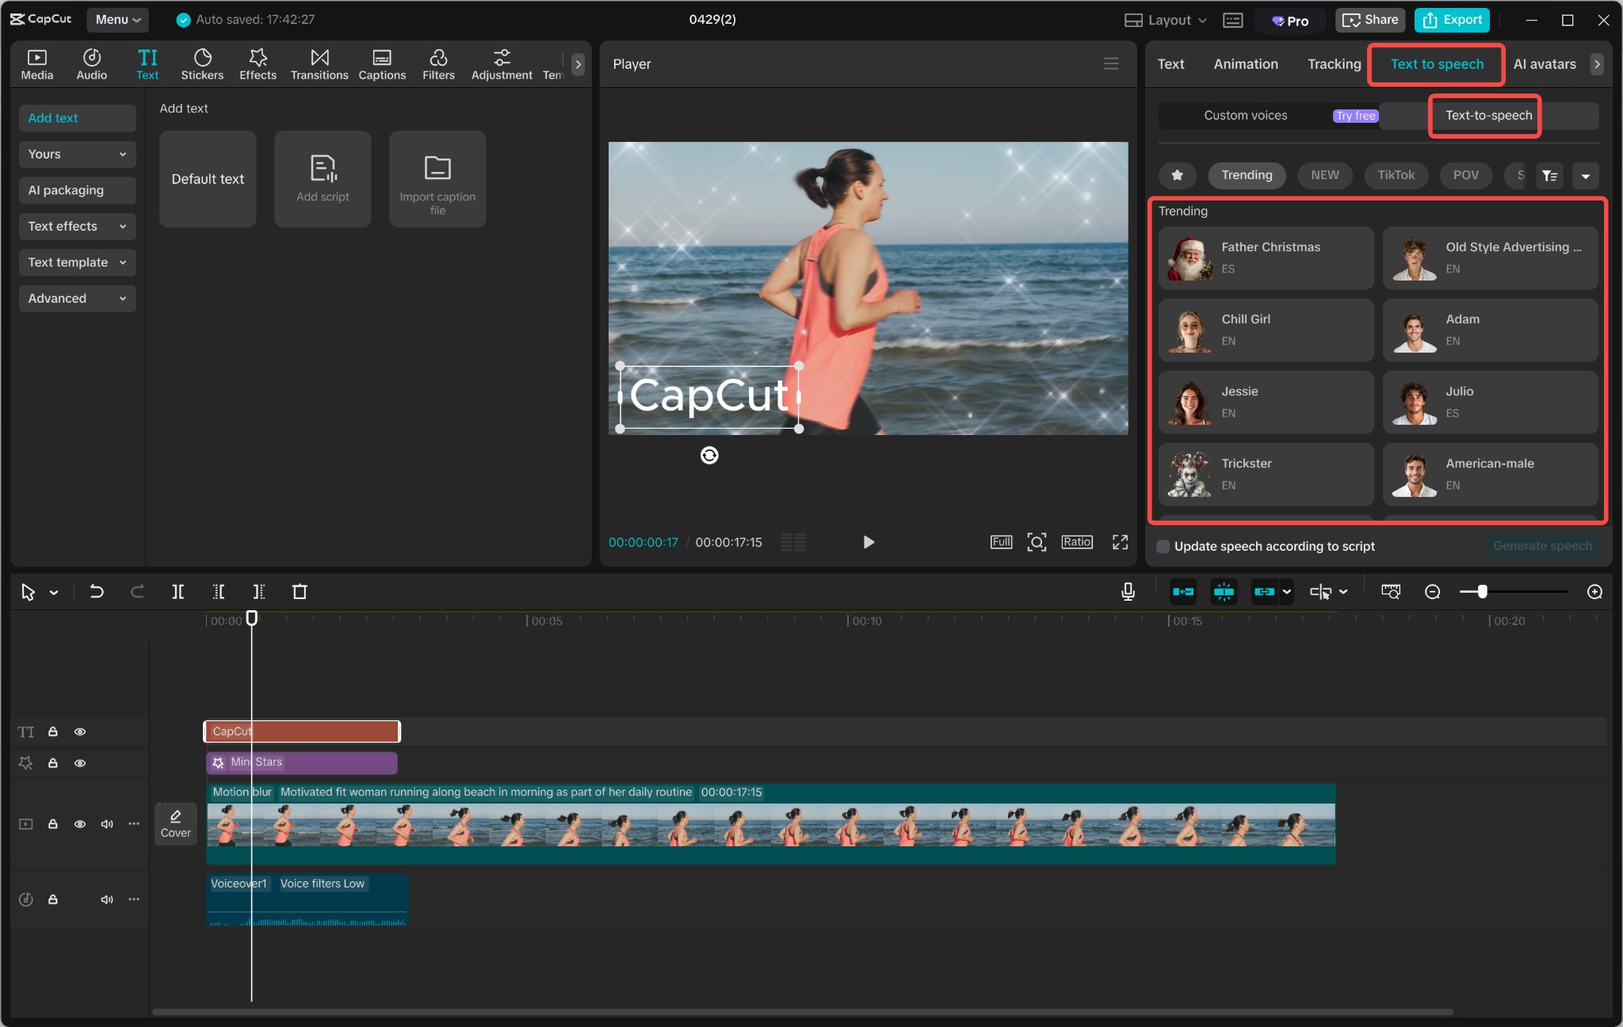Click the Undo arrow in timeline toolbar
The width and height of the screenshot is (1623, 1027).
click(97, 591)
